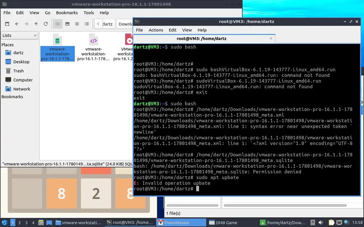Switch to thumbnail view mode

pos(67,24)
